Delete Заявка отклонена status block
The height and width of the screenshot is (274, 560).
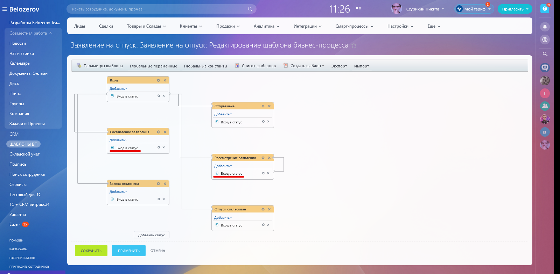[x=165, y=184]
